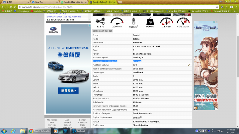Open the Chevrolet brand link
239x134 pixels.
[83, 122]
